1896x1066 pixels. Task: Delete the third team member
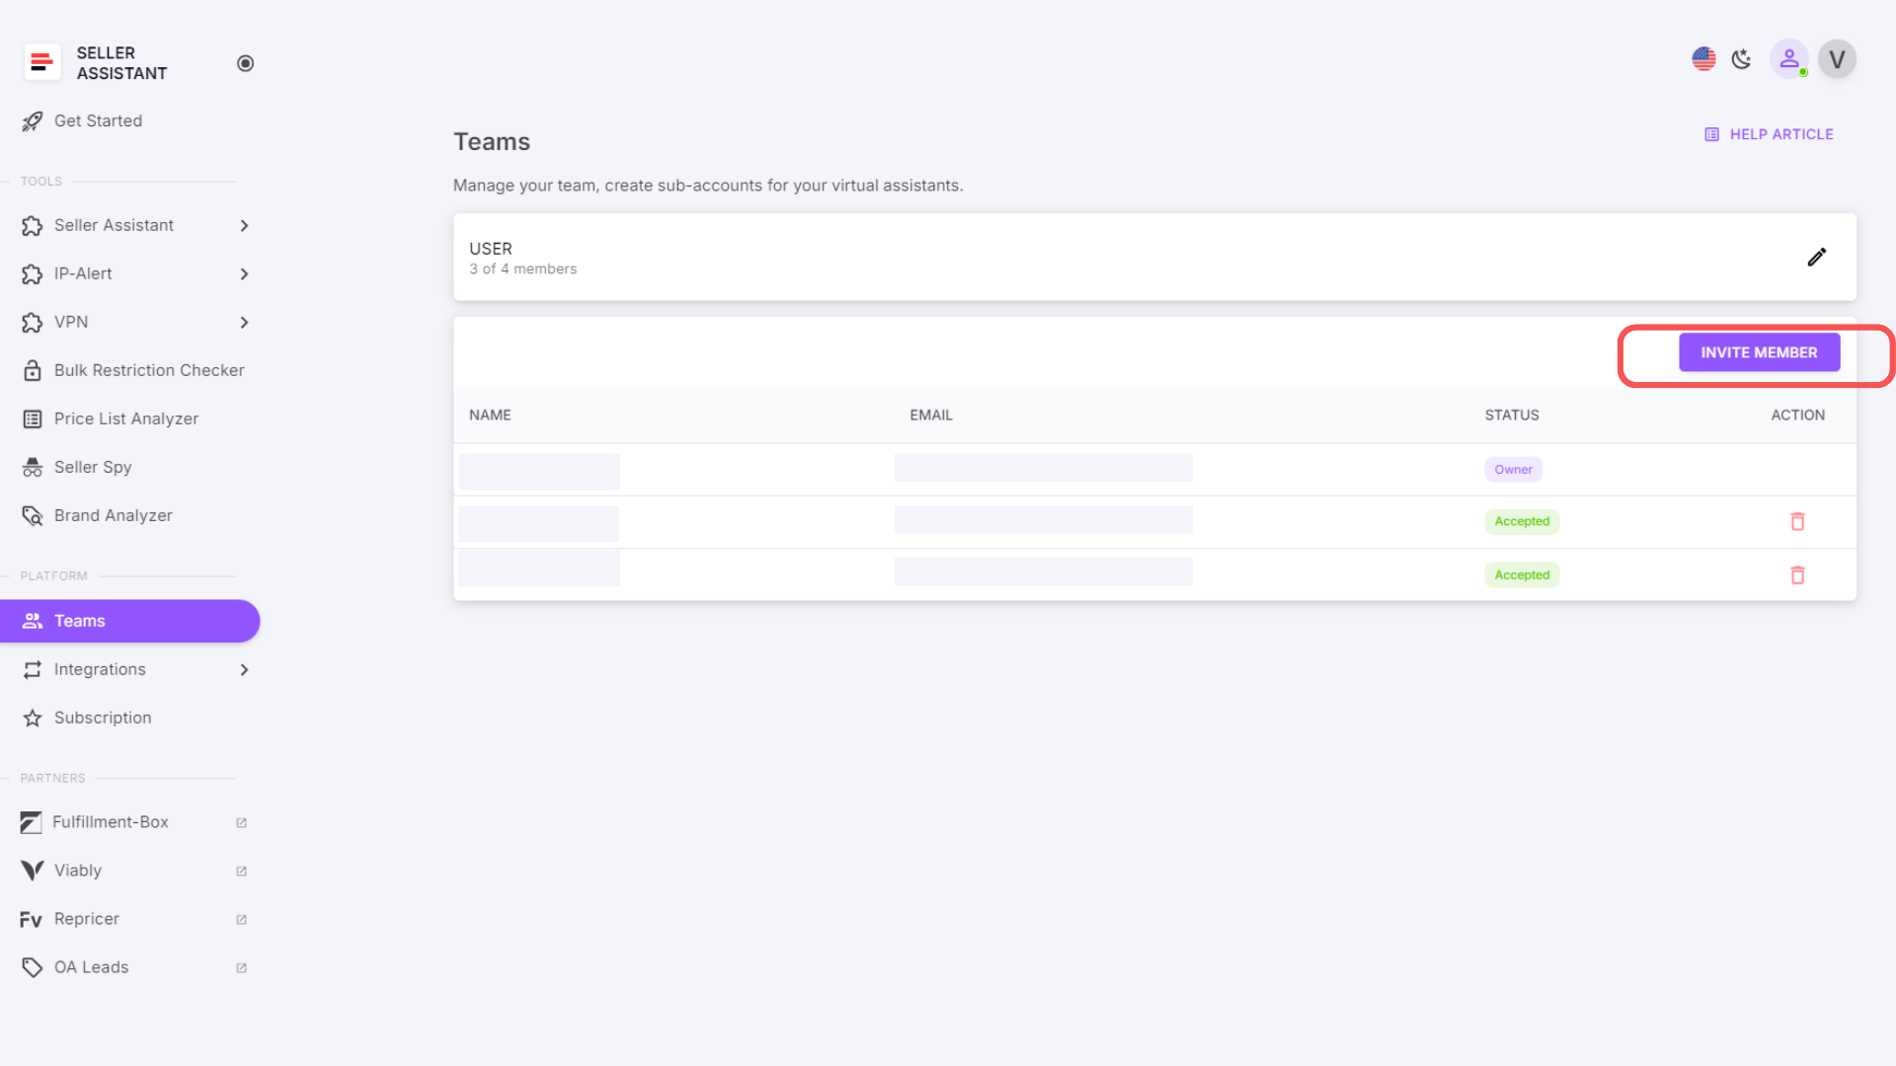(x=1797, y=574)
